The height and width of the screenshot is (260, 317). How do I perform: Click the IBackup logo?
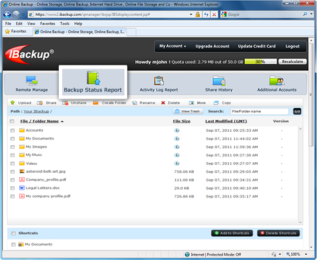29,54
